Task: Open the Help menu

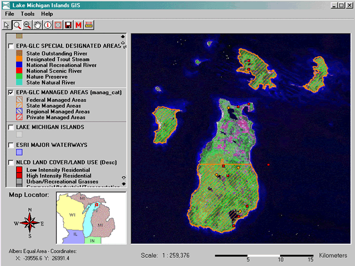Action: coord(47,14)
